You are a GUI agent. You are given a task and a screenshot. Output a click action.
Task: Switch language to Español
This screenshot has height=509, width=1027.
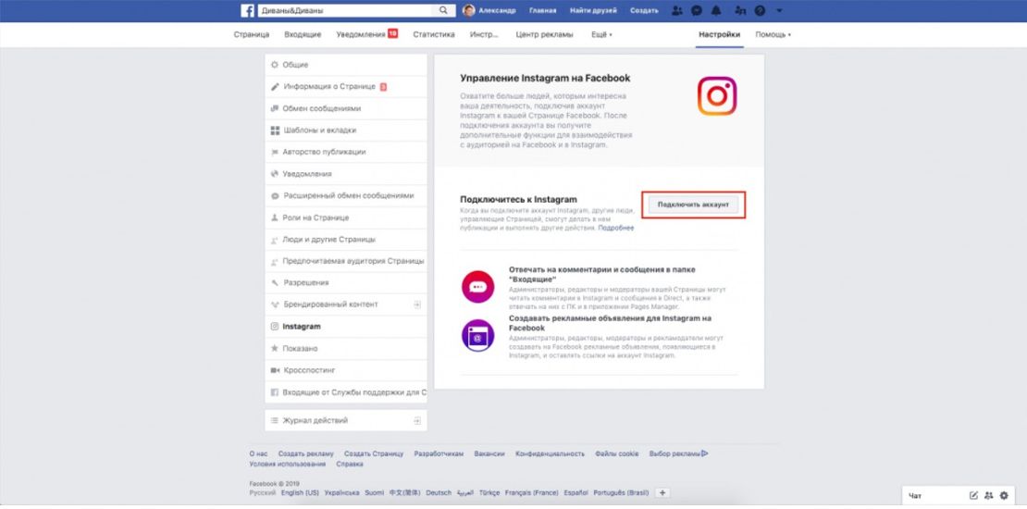[575, 492]
